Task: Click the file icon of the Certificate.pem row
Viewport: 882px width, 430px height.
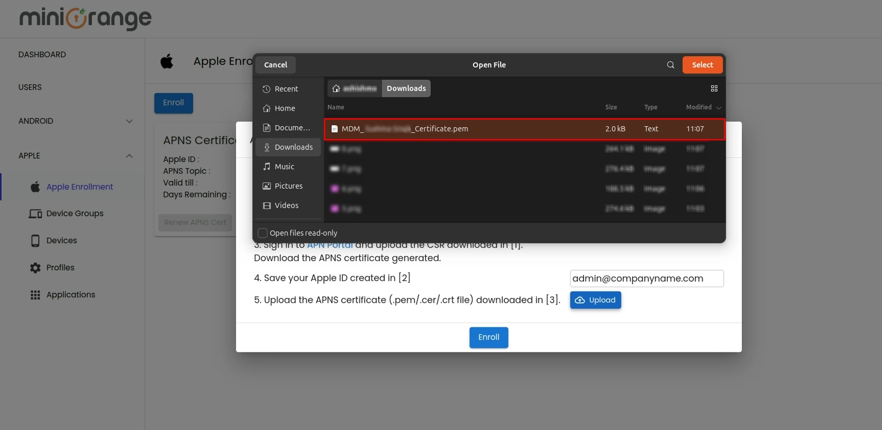Action: (x=334, y=129)
